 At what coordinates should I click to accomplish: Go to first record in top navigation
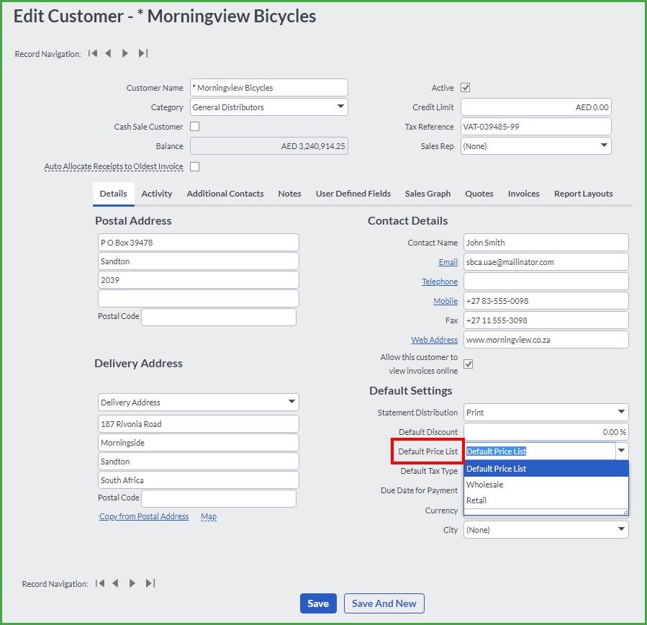(x=93, y=53)
